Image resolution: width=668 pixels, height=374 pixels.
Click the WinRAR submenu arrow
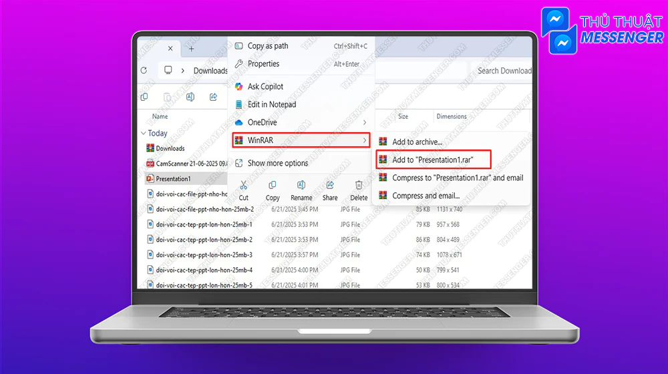tap(365, 140)
